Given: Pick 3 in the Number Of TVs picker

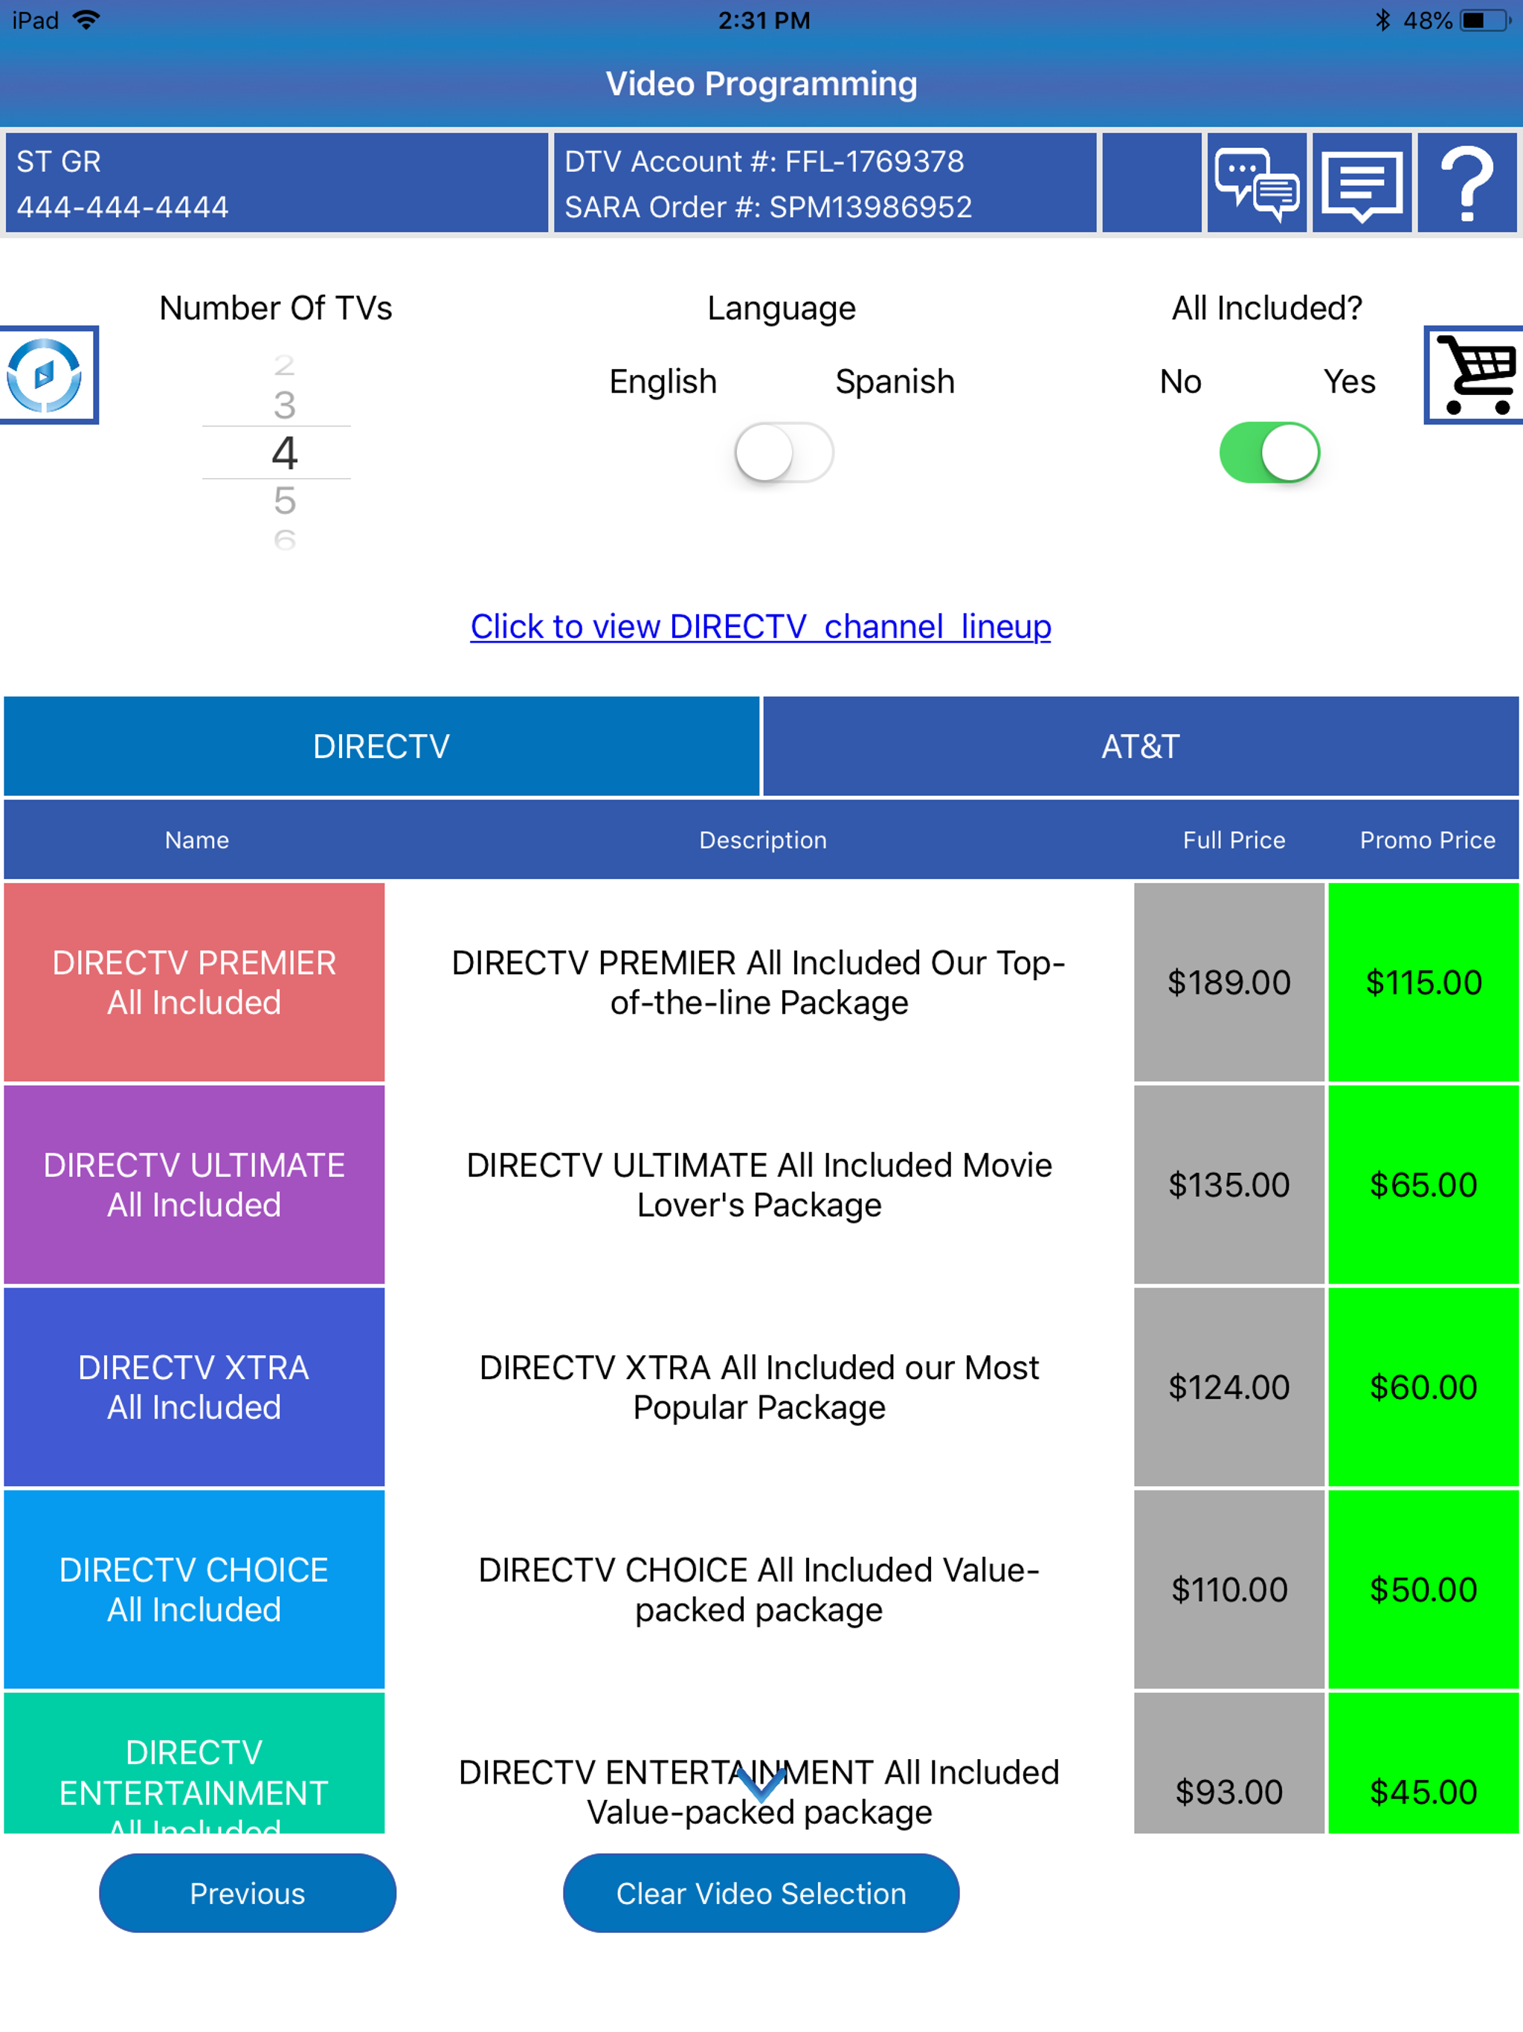Looking at the screenshot, I should (285, 405).
